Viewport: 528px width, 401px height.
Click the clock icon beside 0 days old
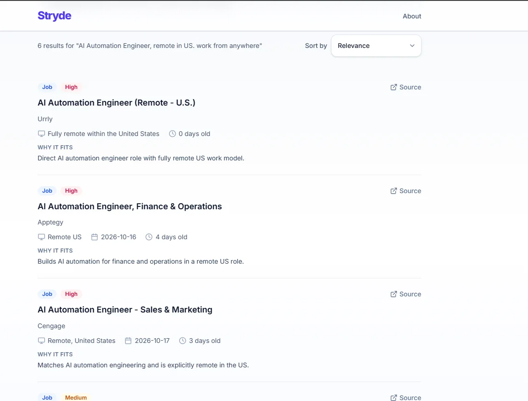pos(172,134)
